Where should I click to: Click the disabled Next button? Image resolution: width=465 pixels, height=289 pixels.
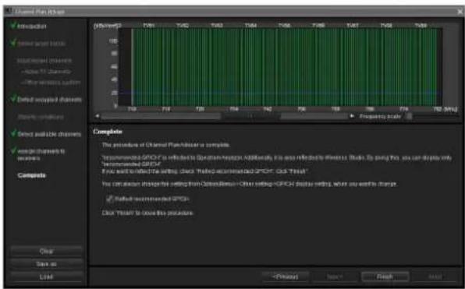[x=335, y=277]
